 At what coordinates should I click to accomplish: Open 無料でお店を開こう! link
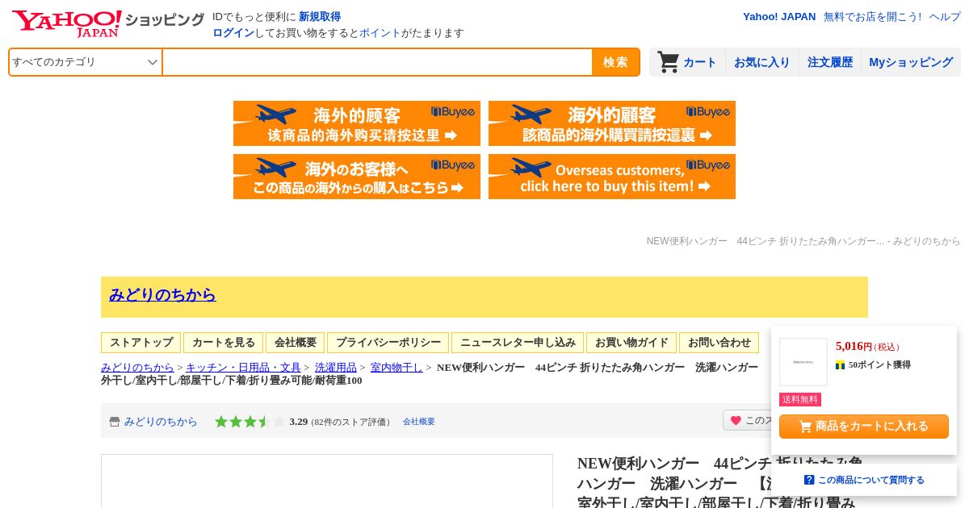872,16
